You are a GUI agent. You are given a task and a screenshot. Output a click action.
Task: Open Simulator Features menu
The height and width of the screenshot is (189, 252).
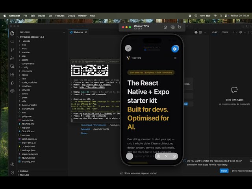[x=60, y=16]
